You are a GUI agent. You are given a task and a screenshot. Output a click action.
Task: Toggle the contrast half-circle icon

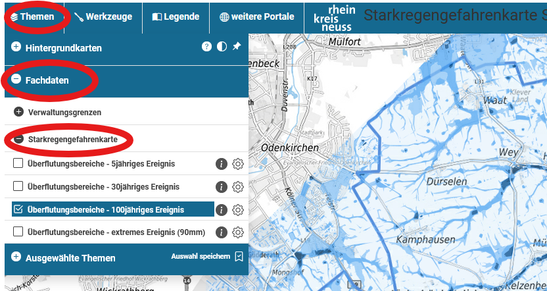[222, 47]
